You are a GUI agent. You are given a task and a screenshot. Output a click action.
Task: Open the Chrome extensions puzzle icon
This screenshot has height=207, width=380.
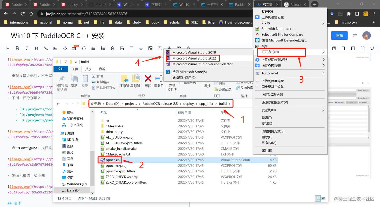pyautogui.click(x=349, y=14)
